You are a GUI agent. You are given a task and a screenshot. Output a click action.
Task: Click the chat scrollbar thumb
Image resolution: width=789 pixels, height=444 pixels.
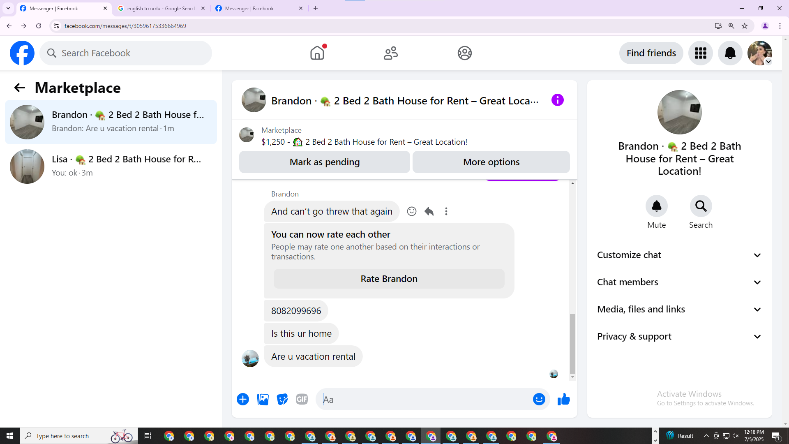[572, 343]
